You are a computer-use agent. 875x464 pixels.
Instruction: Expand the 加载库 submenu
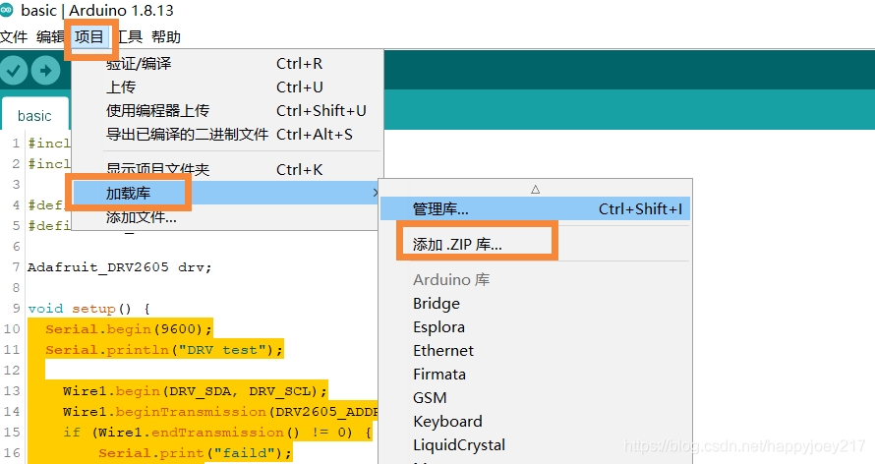pyautogui.click(x=226, y=193)
